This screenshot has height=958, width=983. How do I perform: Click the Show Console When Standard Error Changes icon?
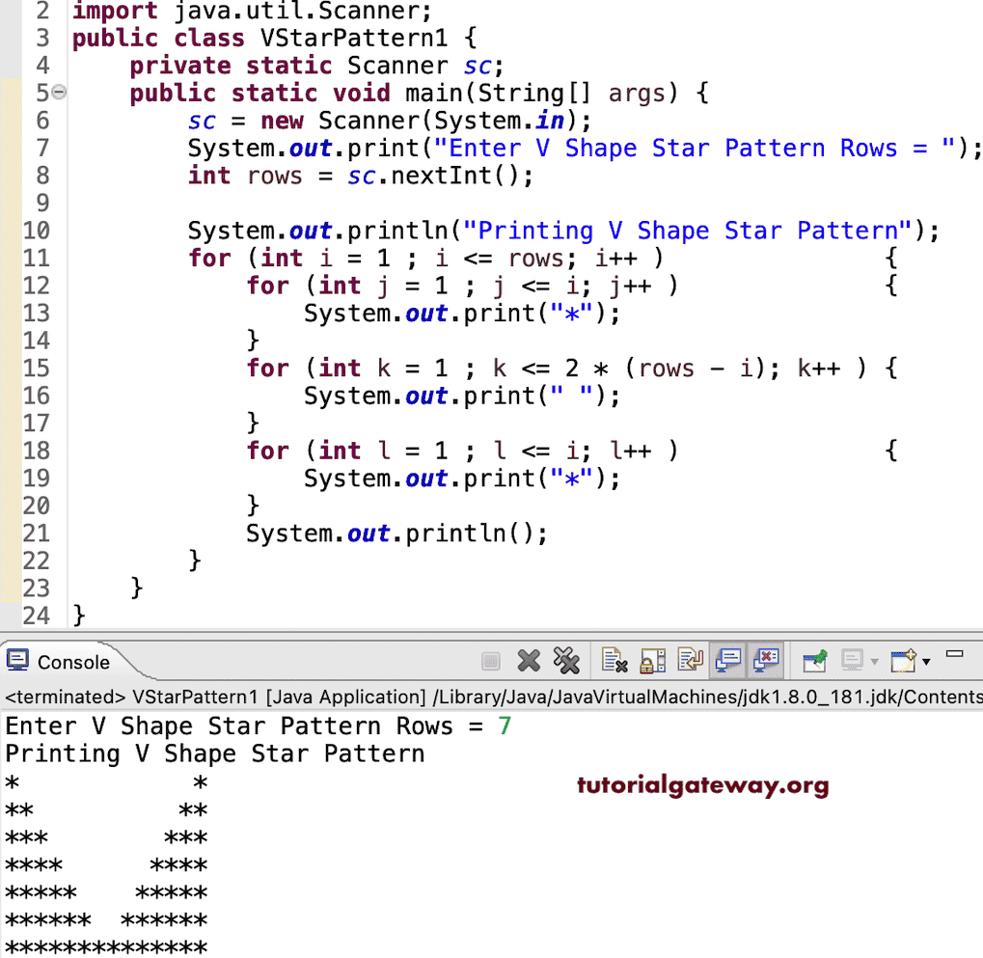766,660
